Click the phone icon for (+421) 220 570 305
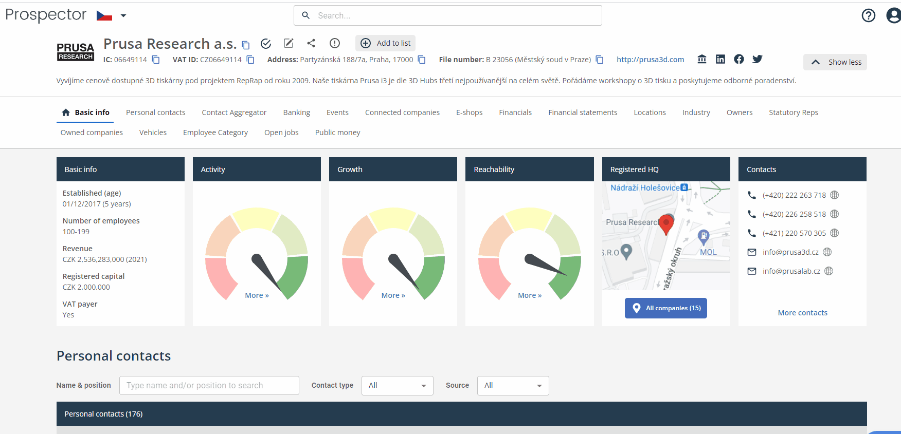 pos(752,233)
